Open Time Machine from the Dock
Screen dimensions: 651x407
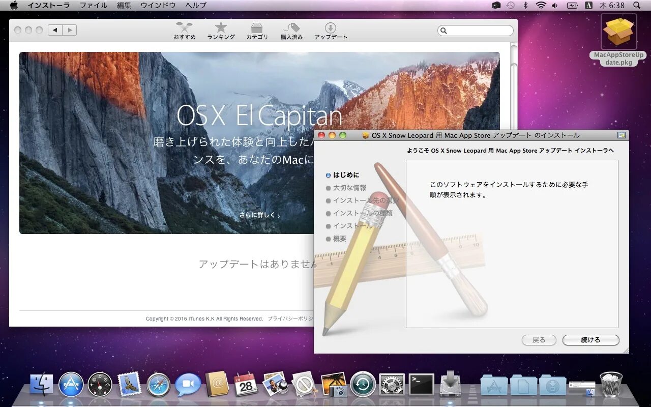(363, 385)
